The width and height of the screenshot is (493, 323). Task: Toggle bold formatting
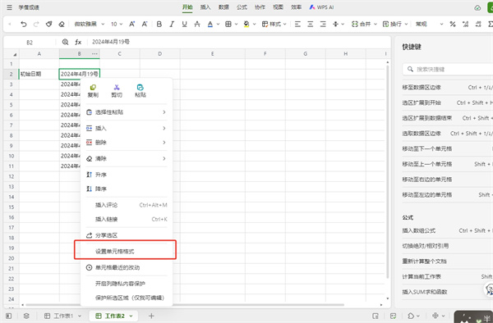point(159,24)
